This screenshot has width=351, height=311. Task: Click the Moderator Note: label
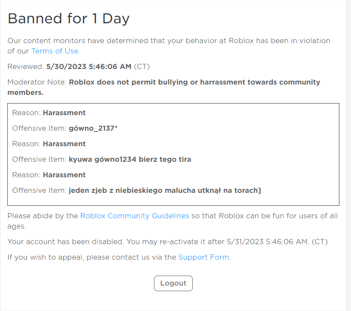pyautogui.click(x=37, y=82)
